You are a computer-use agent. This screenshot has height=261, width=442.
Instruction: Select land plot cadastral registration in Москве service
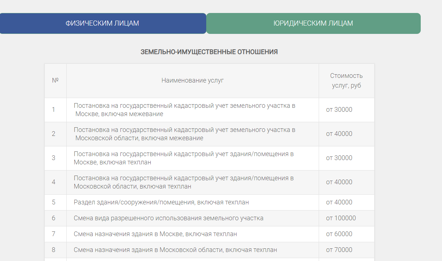tap(184, 110)
